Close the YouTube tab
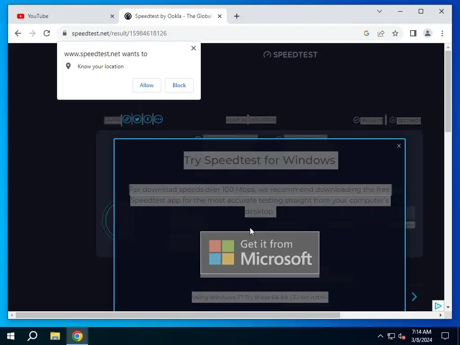This screenshot has width=460, height=345. point(112,16)
